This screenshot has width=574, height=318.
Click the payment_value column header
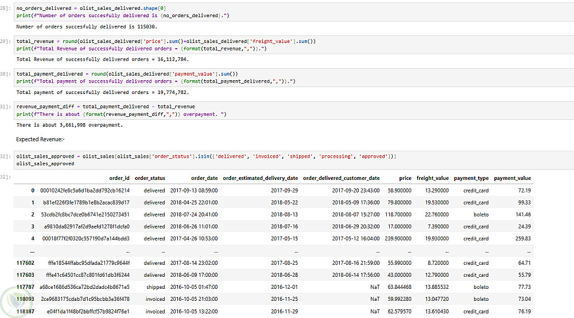coord(512,178)
